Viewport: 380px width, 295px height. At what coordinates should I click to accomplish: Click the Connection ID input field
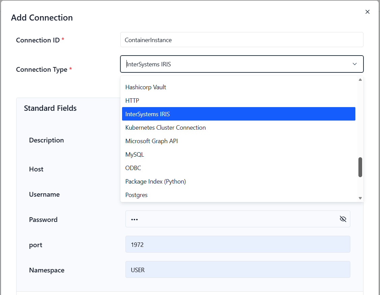[241, 39]
